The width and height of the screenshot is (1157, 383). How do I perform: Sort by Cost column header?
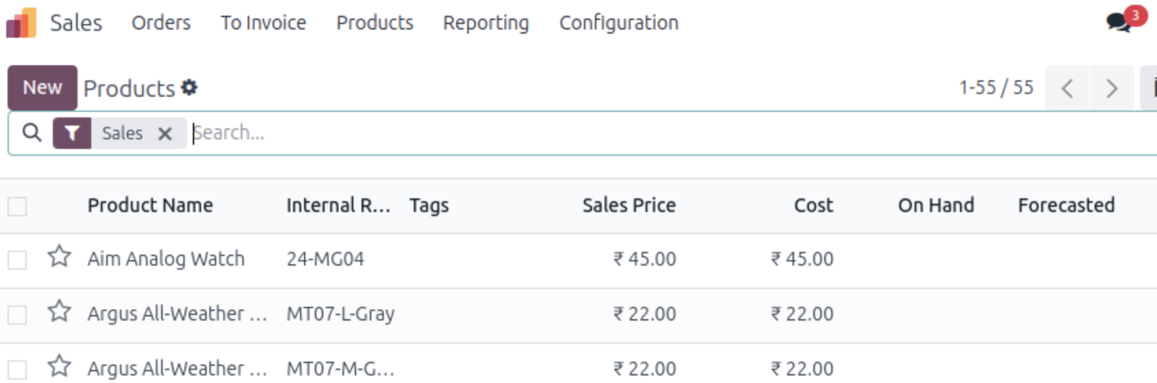[814, 205]
